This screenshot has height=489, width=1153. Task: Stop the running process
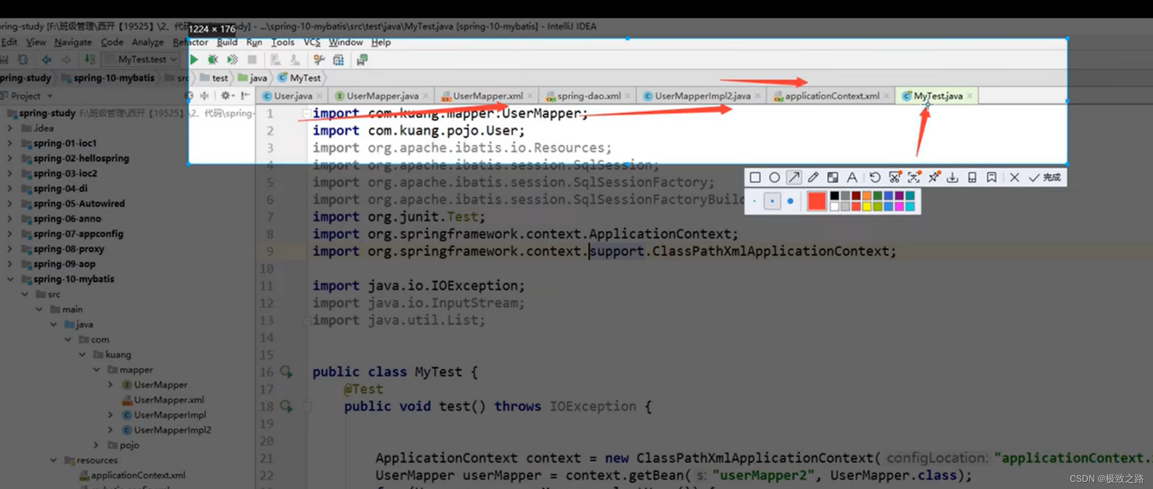[x=252, y=60]
